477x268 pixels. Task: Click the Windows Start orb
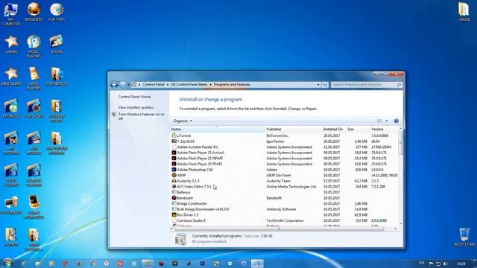7,263
